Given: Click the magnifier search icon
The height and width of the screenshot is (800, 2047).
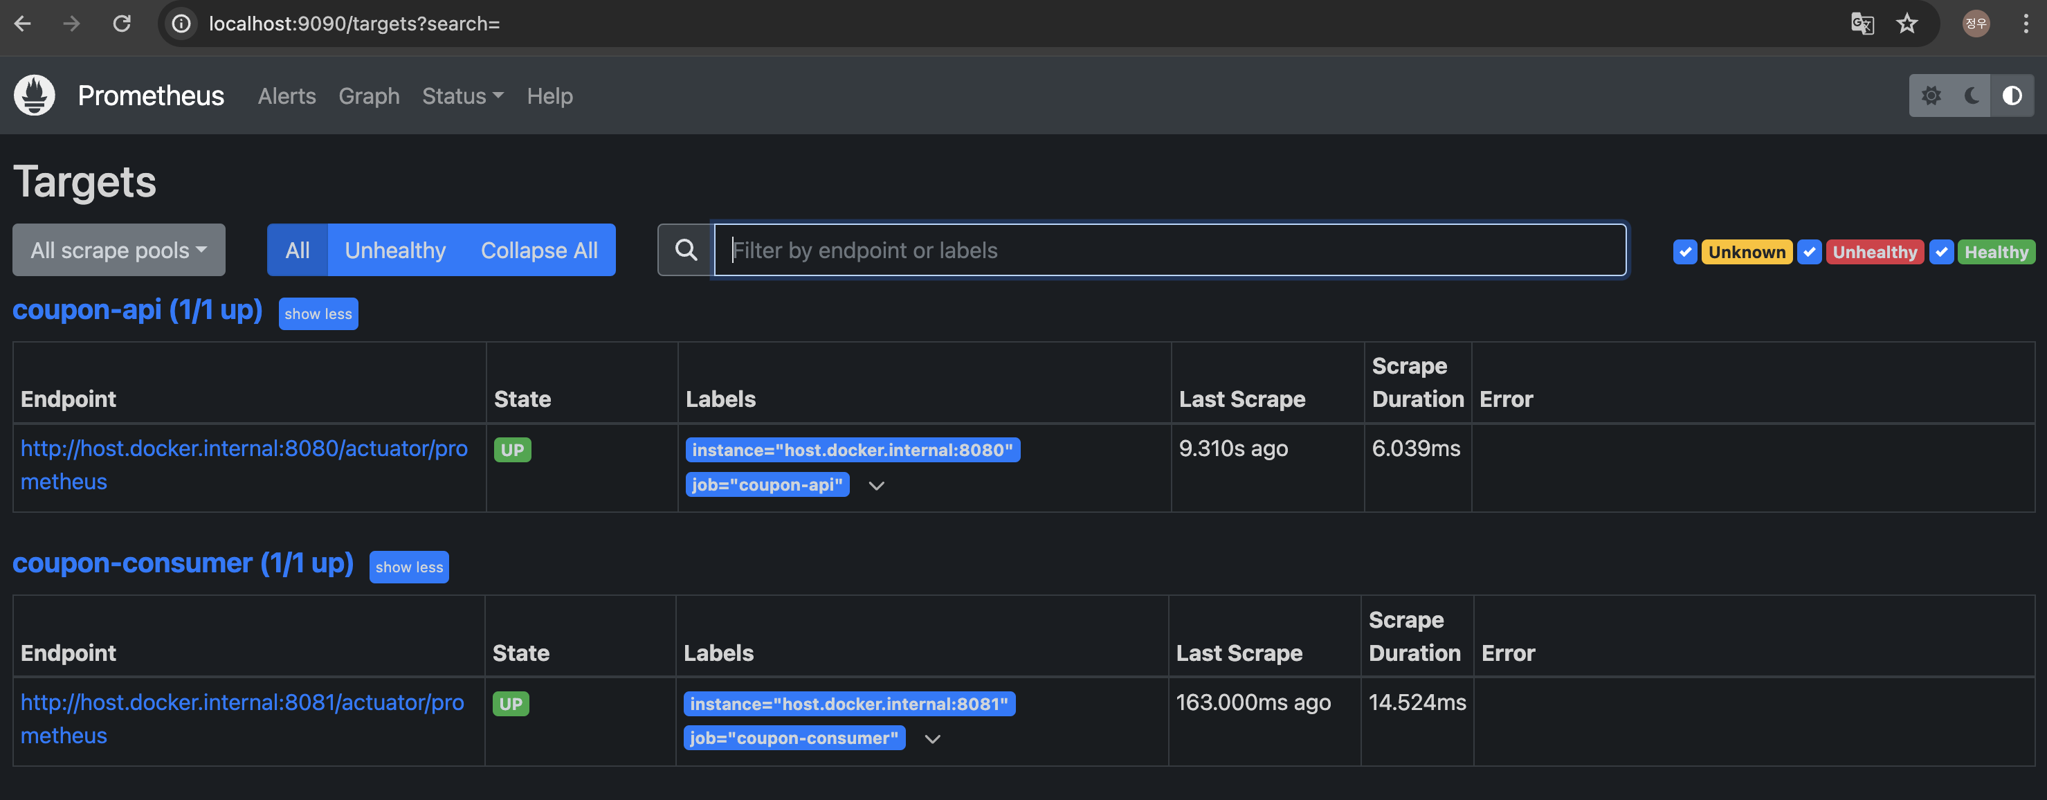Looking at the screenshot, I should pyautogui.click(x=686, y=251).
